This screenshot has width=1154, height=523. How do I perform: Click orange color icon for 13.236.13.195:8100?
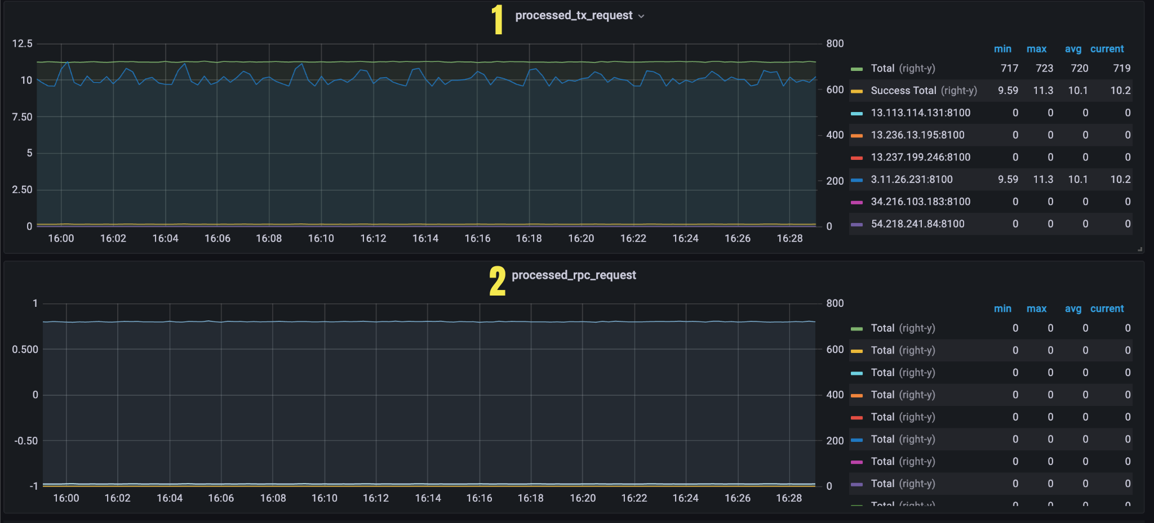[856, 136]
